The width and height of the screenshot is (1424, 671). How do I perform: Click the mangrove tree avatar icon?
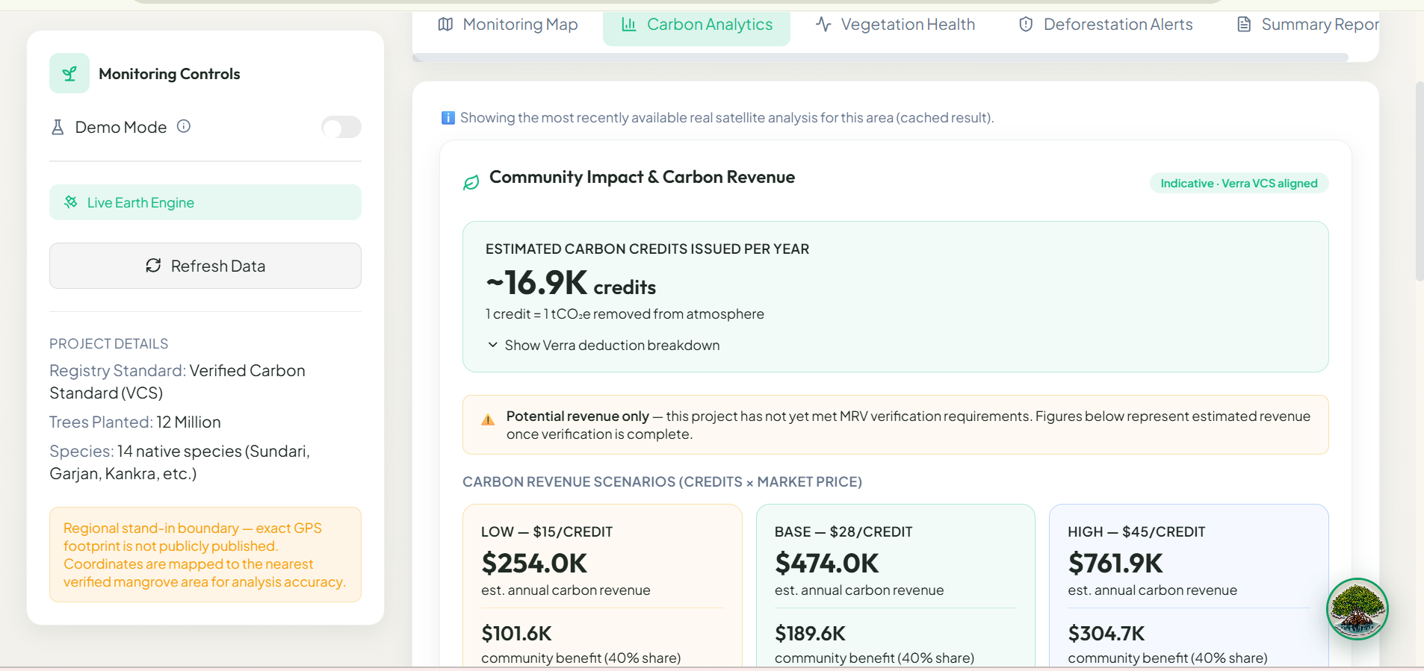pos(1357,609)
